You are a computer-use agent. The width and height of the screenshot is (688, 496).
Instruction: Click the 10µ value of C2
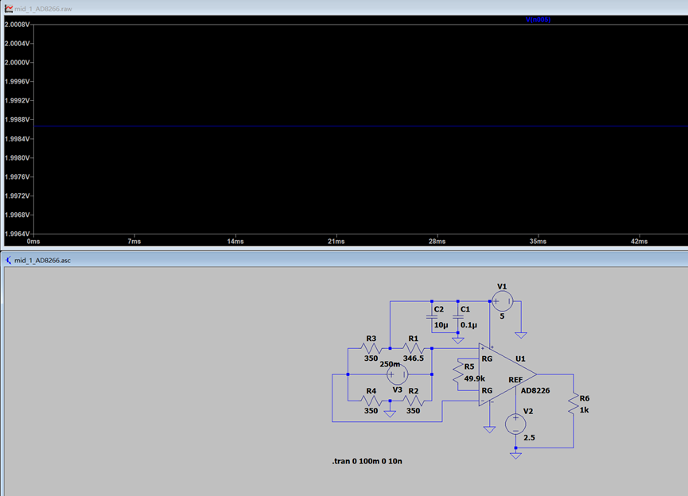pos(441,325)
